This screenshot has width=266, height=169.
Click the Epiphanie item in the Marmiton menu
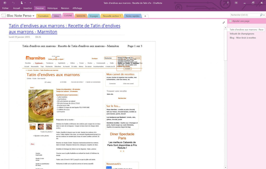39,63
